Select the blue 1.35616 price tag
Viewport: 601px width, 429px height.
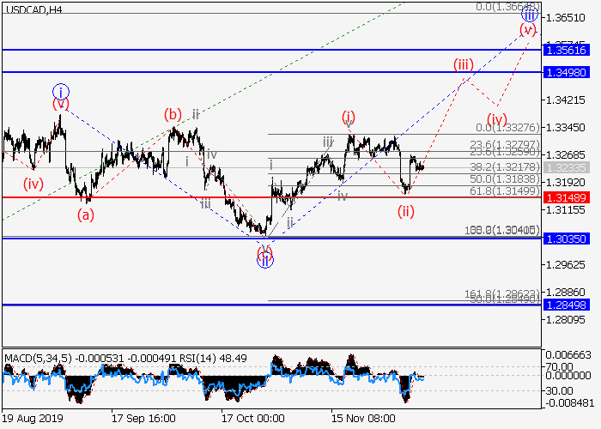click(565, 51)
